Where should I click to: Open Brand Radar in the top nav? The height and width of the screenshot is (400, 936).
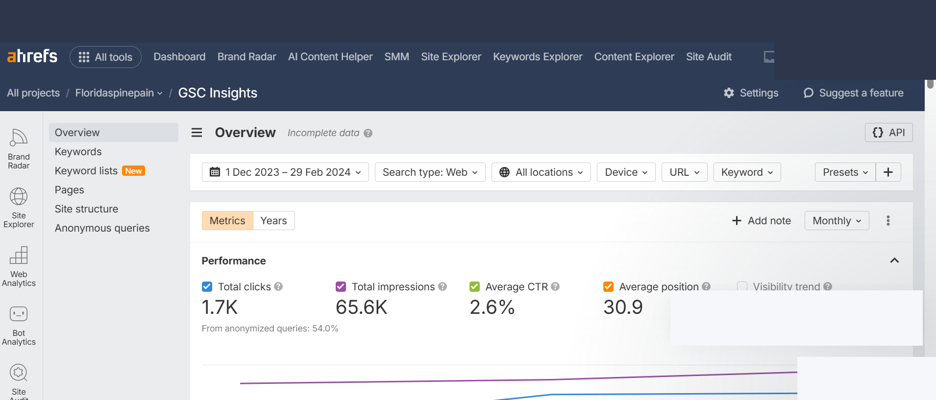tap(246, 57)
